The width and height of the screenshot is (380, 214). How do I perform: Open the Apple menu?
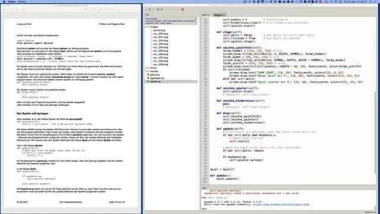tap(4, 1)
